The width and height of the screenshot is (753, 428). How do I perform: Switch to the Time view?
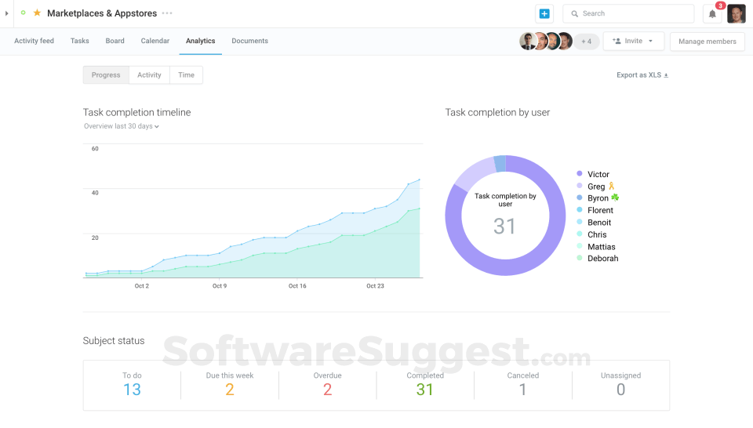click(186, 75)
